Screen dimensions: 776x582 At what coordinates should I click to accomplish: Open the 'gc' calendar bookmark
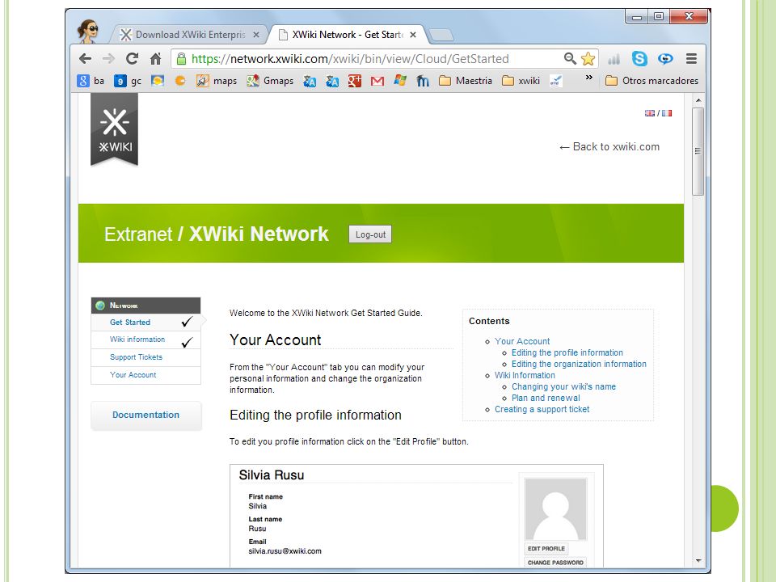coord(128,81)
